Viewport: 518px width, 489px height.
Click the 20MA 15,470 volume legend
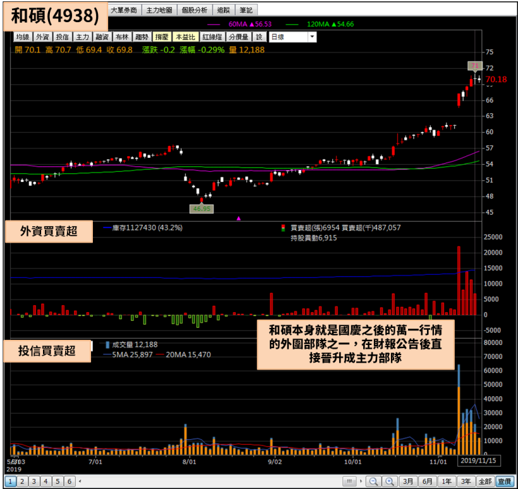[x=183, y=355]
